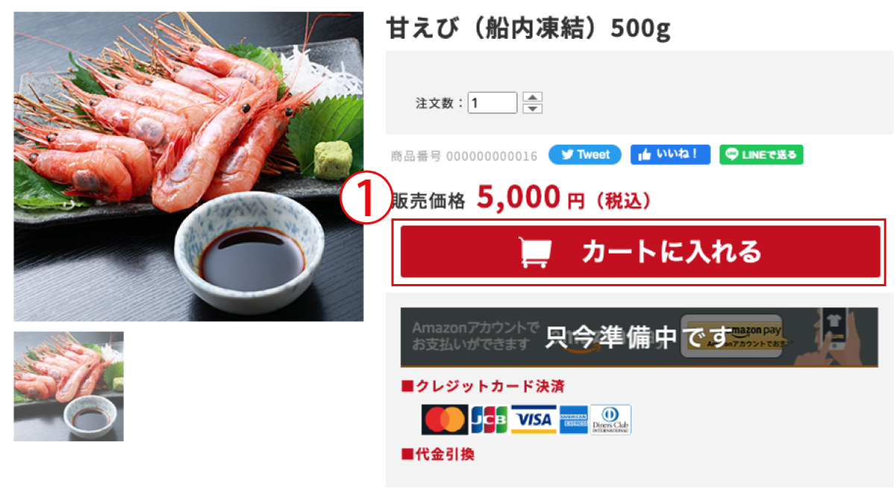The width and height of the screenshot is (895, 498).
Task: Click the American Express logo
Action: [574, 420]
